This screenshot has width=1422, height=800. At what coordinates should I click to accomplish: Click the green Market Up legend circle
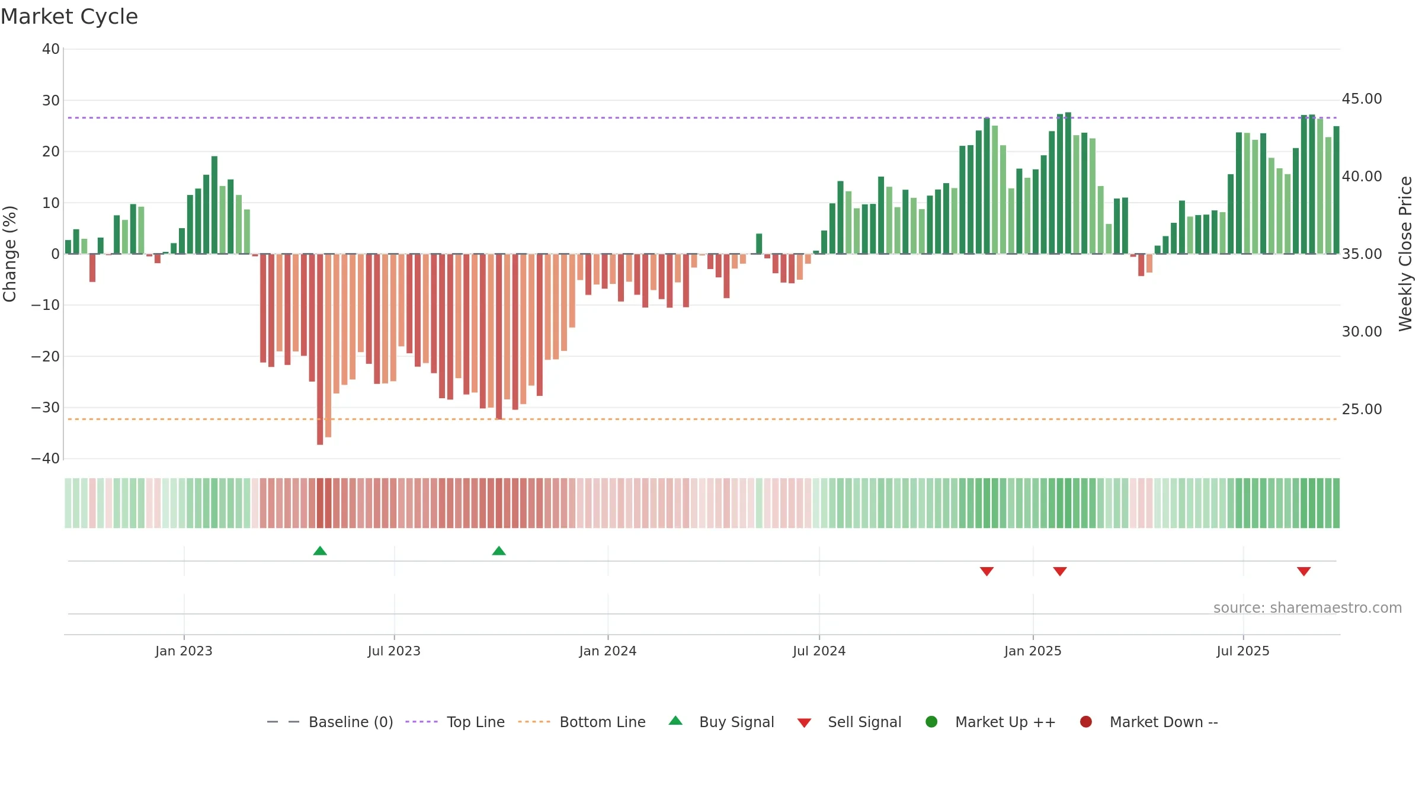[x=931, y=722]
